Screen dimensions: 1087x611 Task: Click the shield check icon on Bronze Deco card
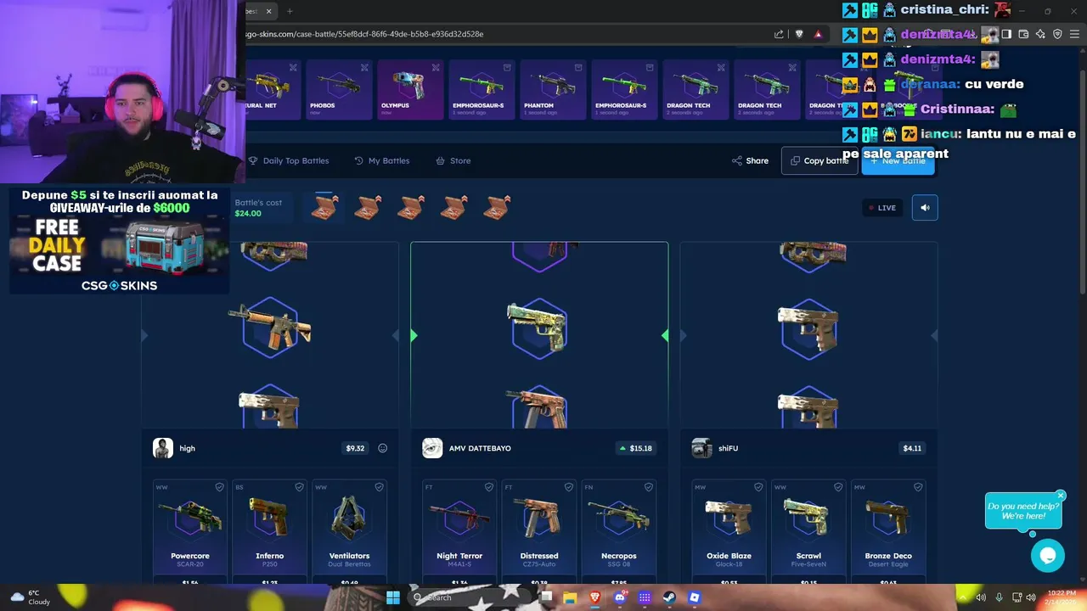click(918, 487)
